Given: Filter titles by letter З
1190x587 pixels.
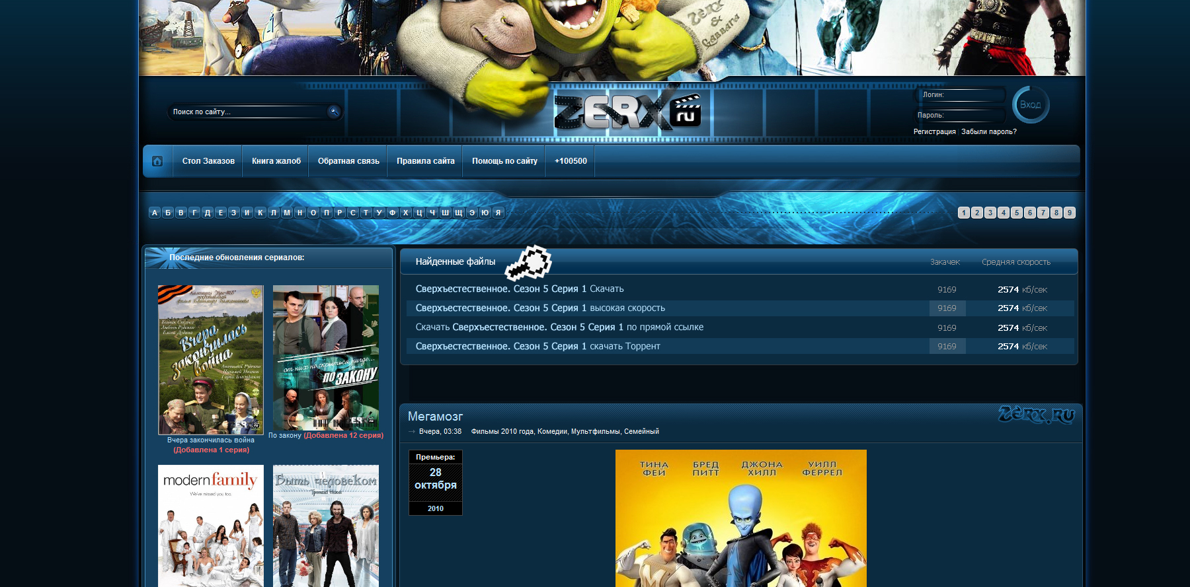Looking at the screenshot, I should point(234,213).
